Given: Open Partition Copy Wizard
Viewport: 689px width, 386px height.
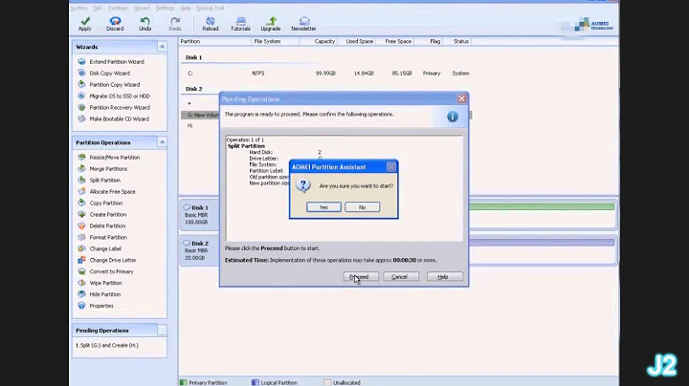Looking at the screenshot, I should (109, 85).
